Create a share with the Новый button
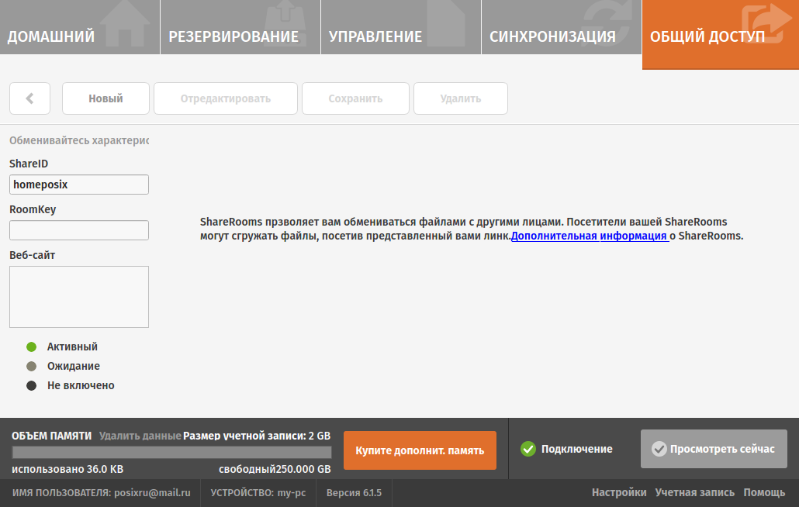The height and width of the screenshot is (507, 799). coord(105,98)
